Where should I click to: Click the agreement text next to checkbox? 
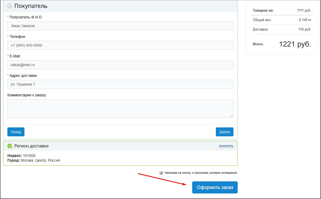click(201, 173)
